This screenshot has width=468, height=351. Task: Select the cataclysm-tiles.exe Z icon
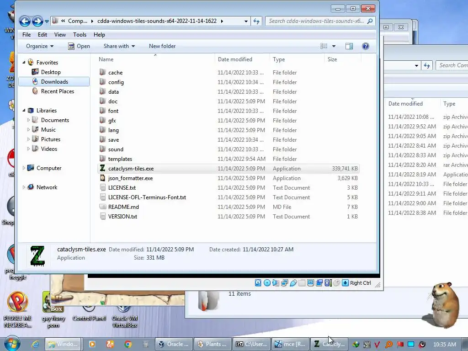(x=103, y=168)
